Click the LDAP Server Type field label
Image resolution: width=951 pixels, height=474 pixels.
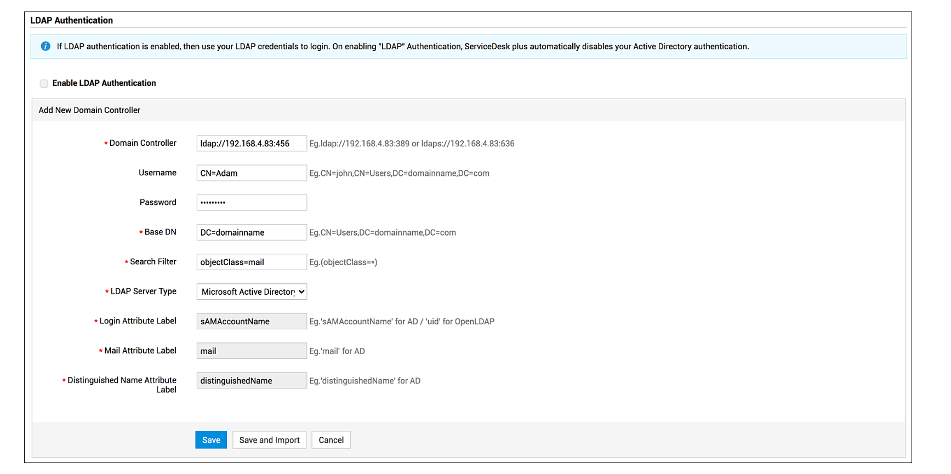143,292
